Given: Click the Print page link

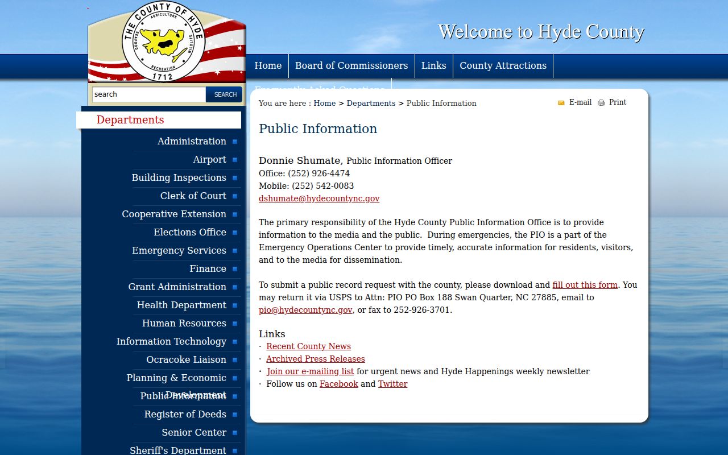Looking at the screenshot, I should 618,102.
